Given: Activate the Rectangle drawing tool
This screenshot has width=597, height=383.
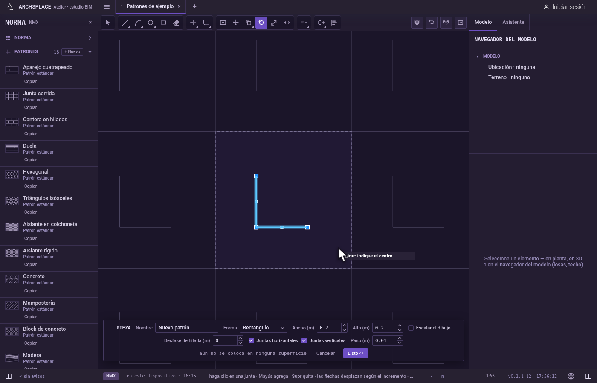Looking at the screenshot, I should 163,23.
